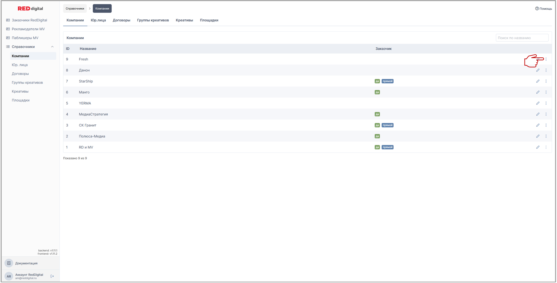Collapse the Справочники sidebar section

pyautogui.click(x=52, y=47)
